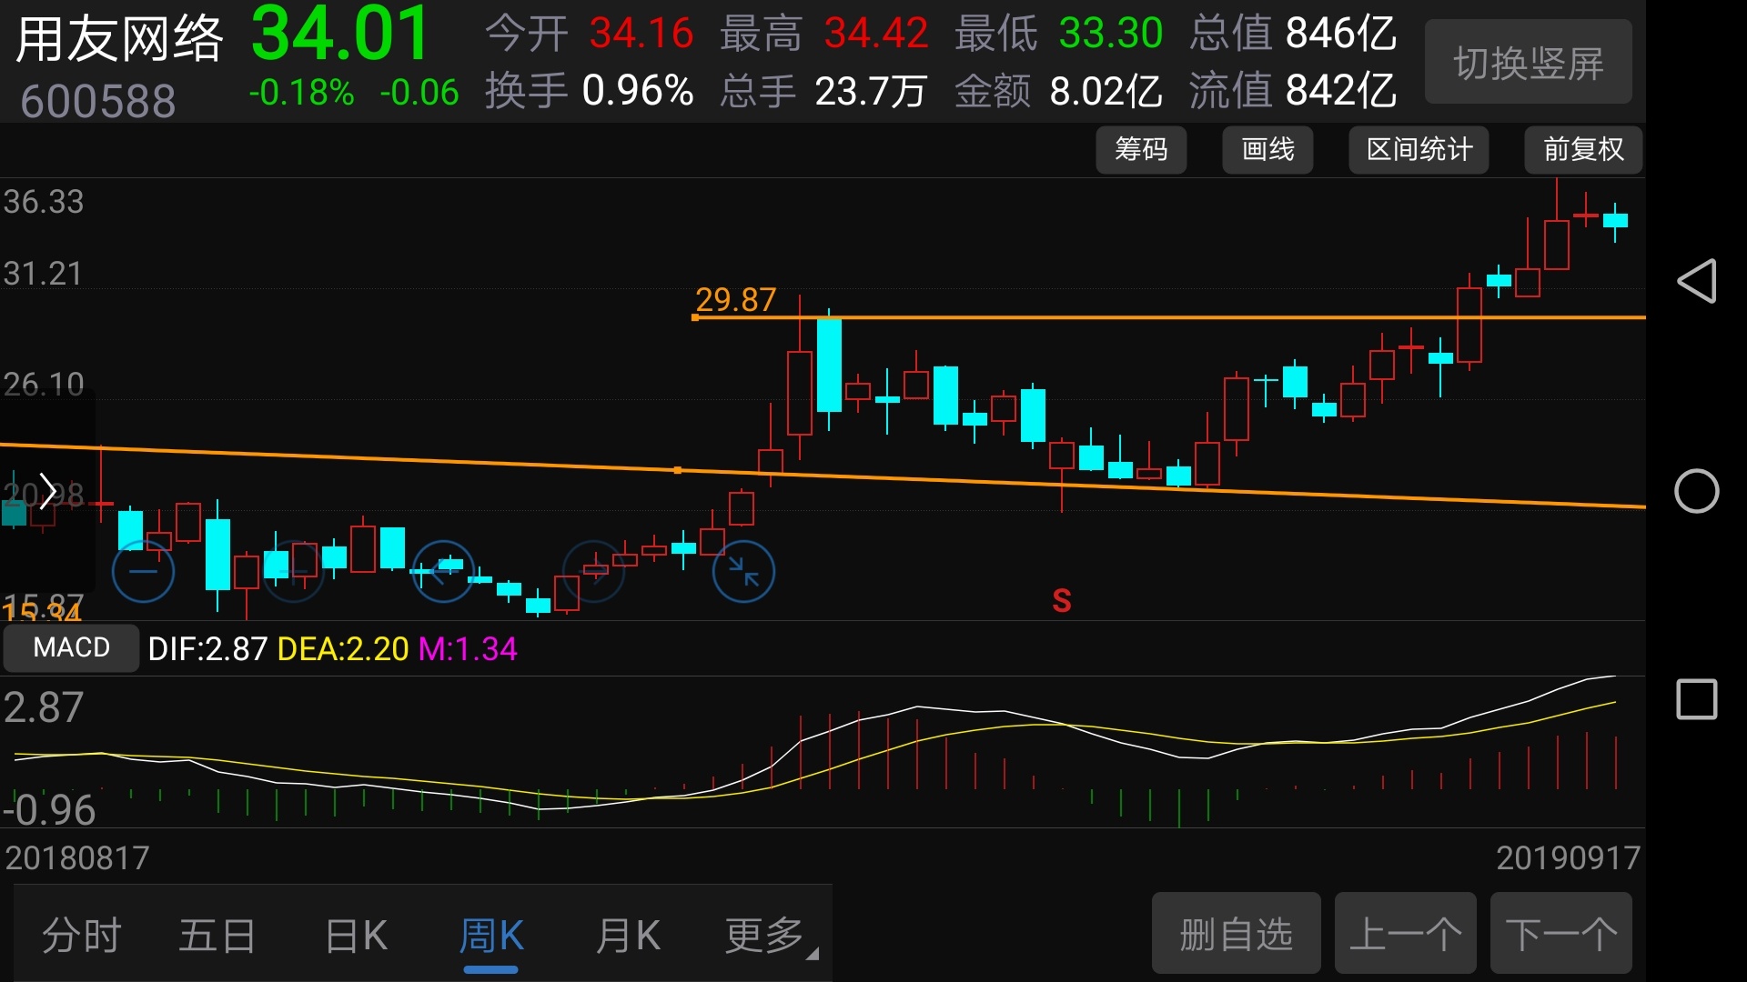Tap the start date 20180817
1747x982 pixels.
coord(77,857)
